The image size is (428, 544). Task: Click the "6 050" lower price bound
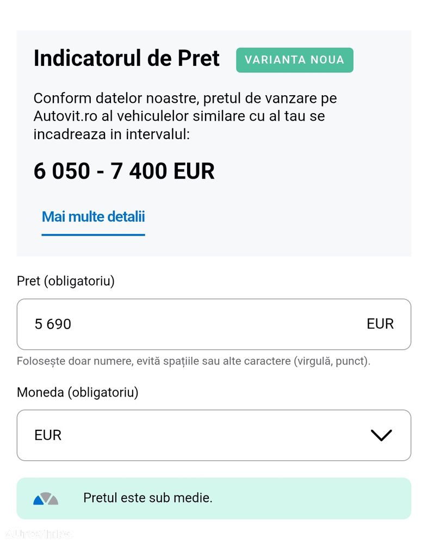[x=61, y=171]
